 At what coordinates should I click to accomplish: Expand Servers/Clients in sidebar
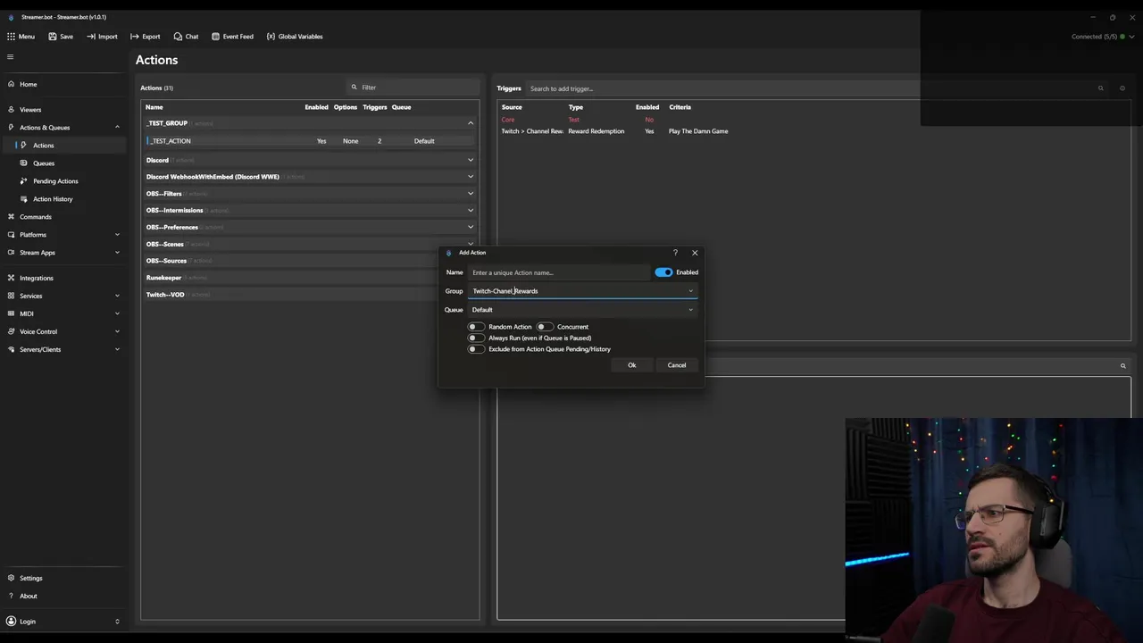click(x=117, y=349)
